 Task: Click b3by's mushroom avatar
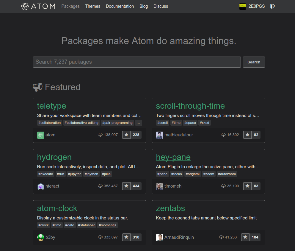point(41,237)
